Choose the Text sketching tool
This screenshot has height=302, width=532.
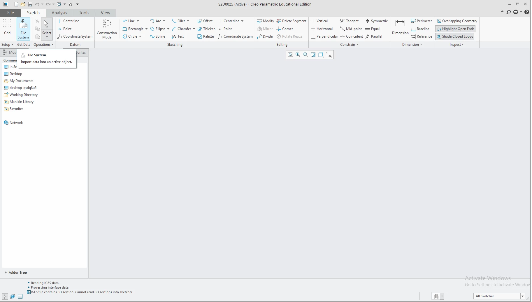178,36
